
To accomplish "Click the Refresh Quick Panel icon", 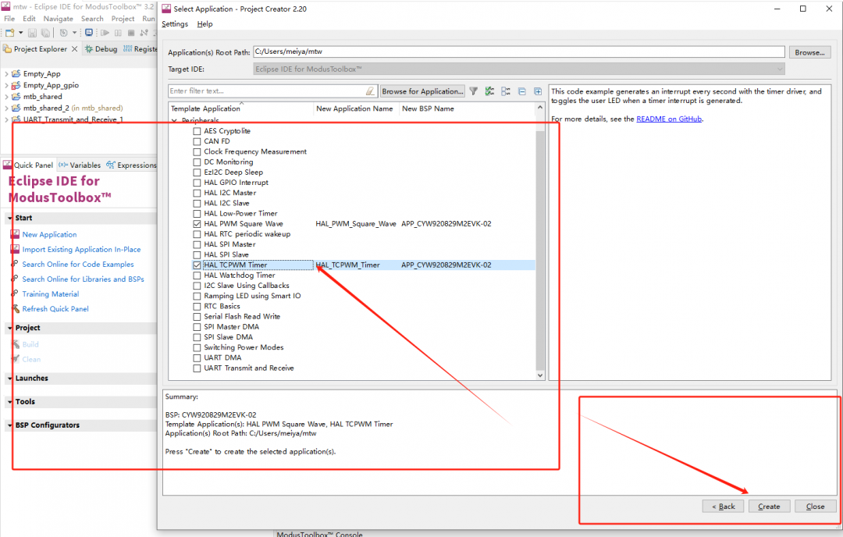I will click(x=15, y=308).
